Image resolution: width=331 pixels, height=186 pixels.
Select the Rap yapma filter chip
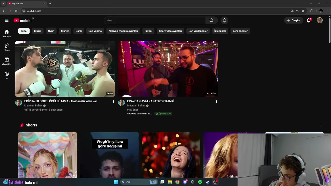click(x=95, y=31)
